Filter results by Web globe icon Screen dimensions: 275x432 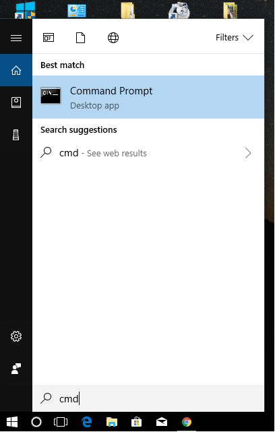click(x=113, y=38)
